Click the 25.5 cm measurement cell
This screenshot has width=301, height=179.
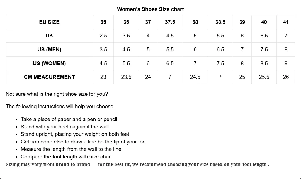[x=264, y=77]
